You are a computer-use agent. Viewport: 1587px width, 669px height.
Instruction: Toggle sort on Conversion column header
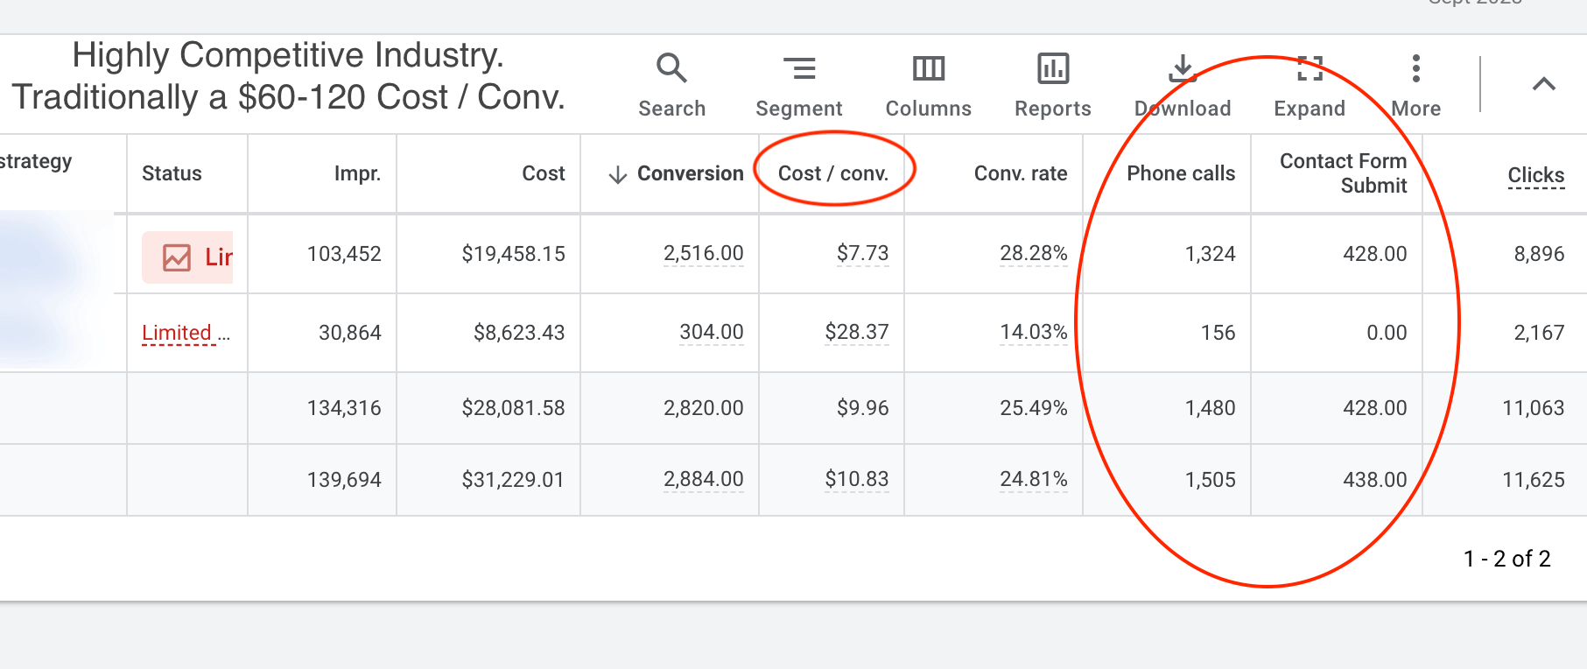point(690,173)
